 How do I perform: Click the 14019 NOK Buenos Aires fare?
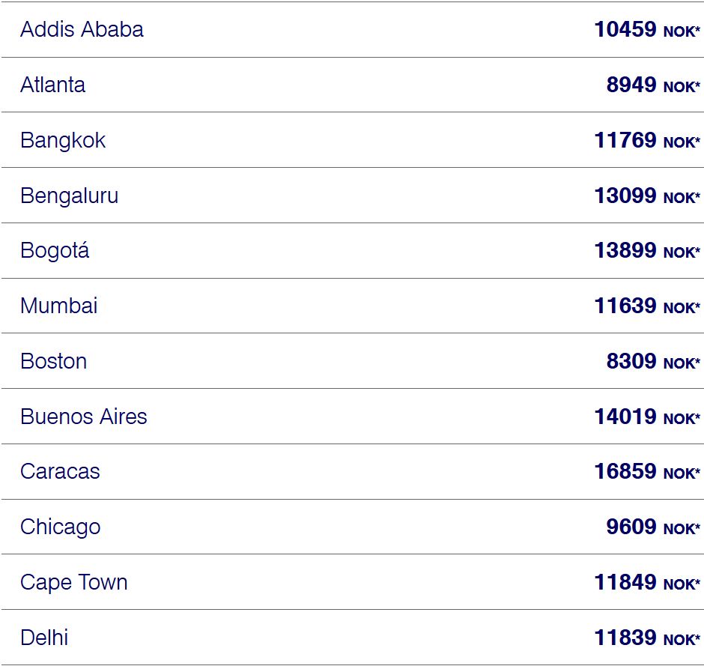647,417
